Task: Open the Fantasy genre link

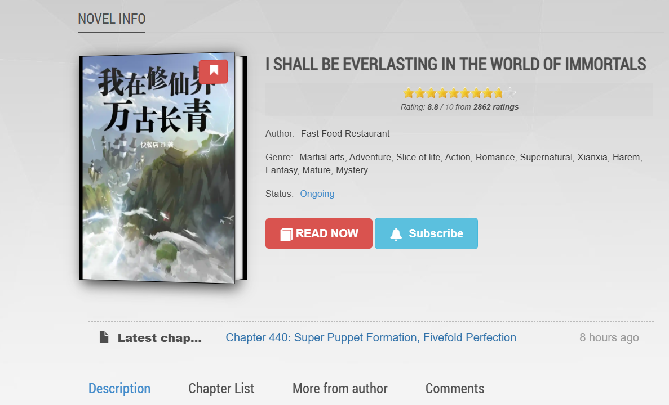Action: tap(281, 170)
